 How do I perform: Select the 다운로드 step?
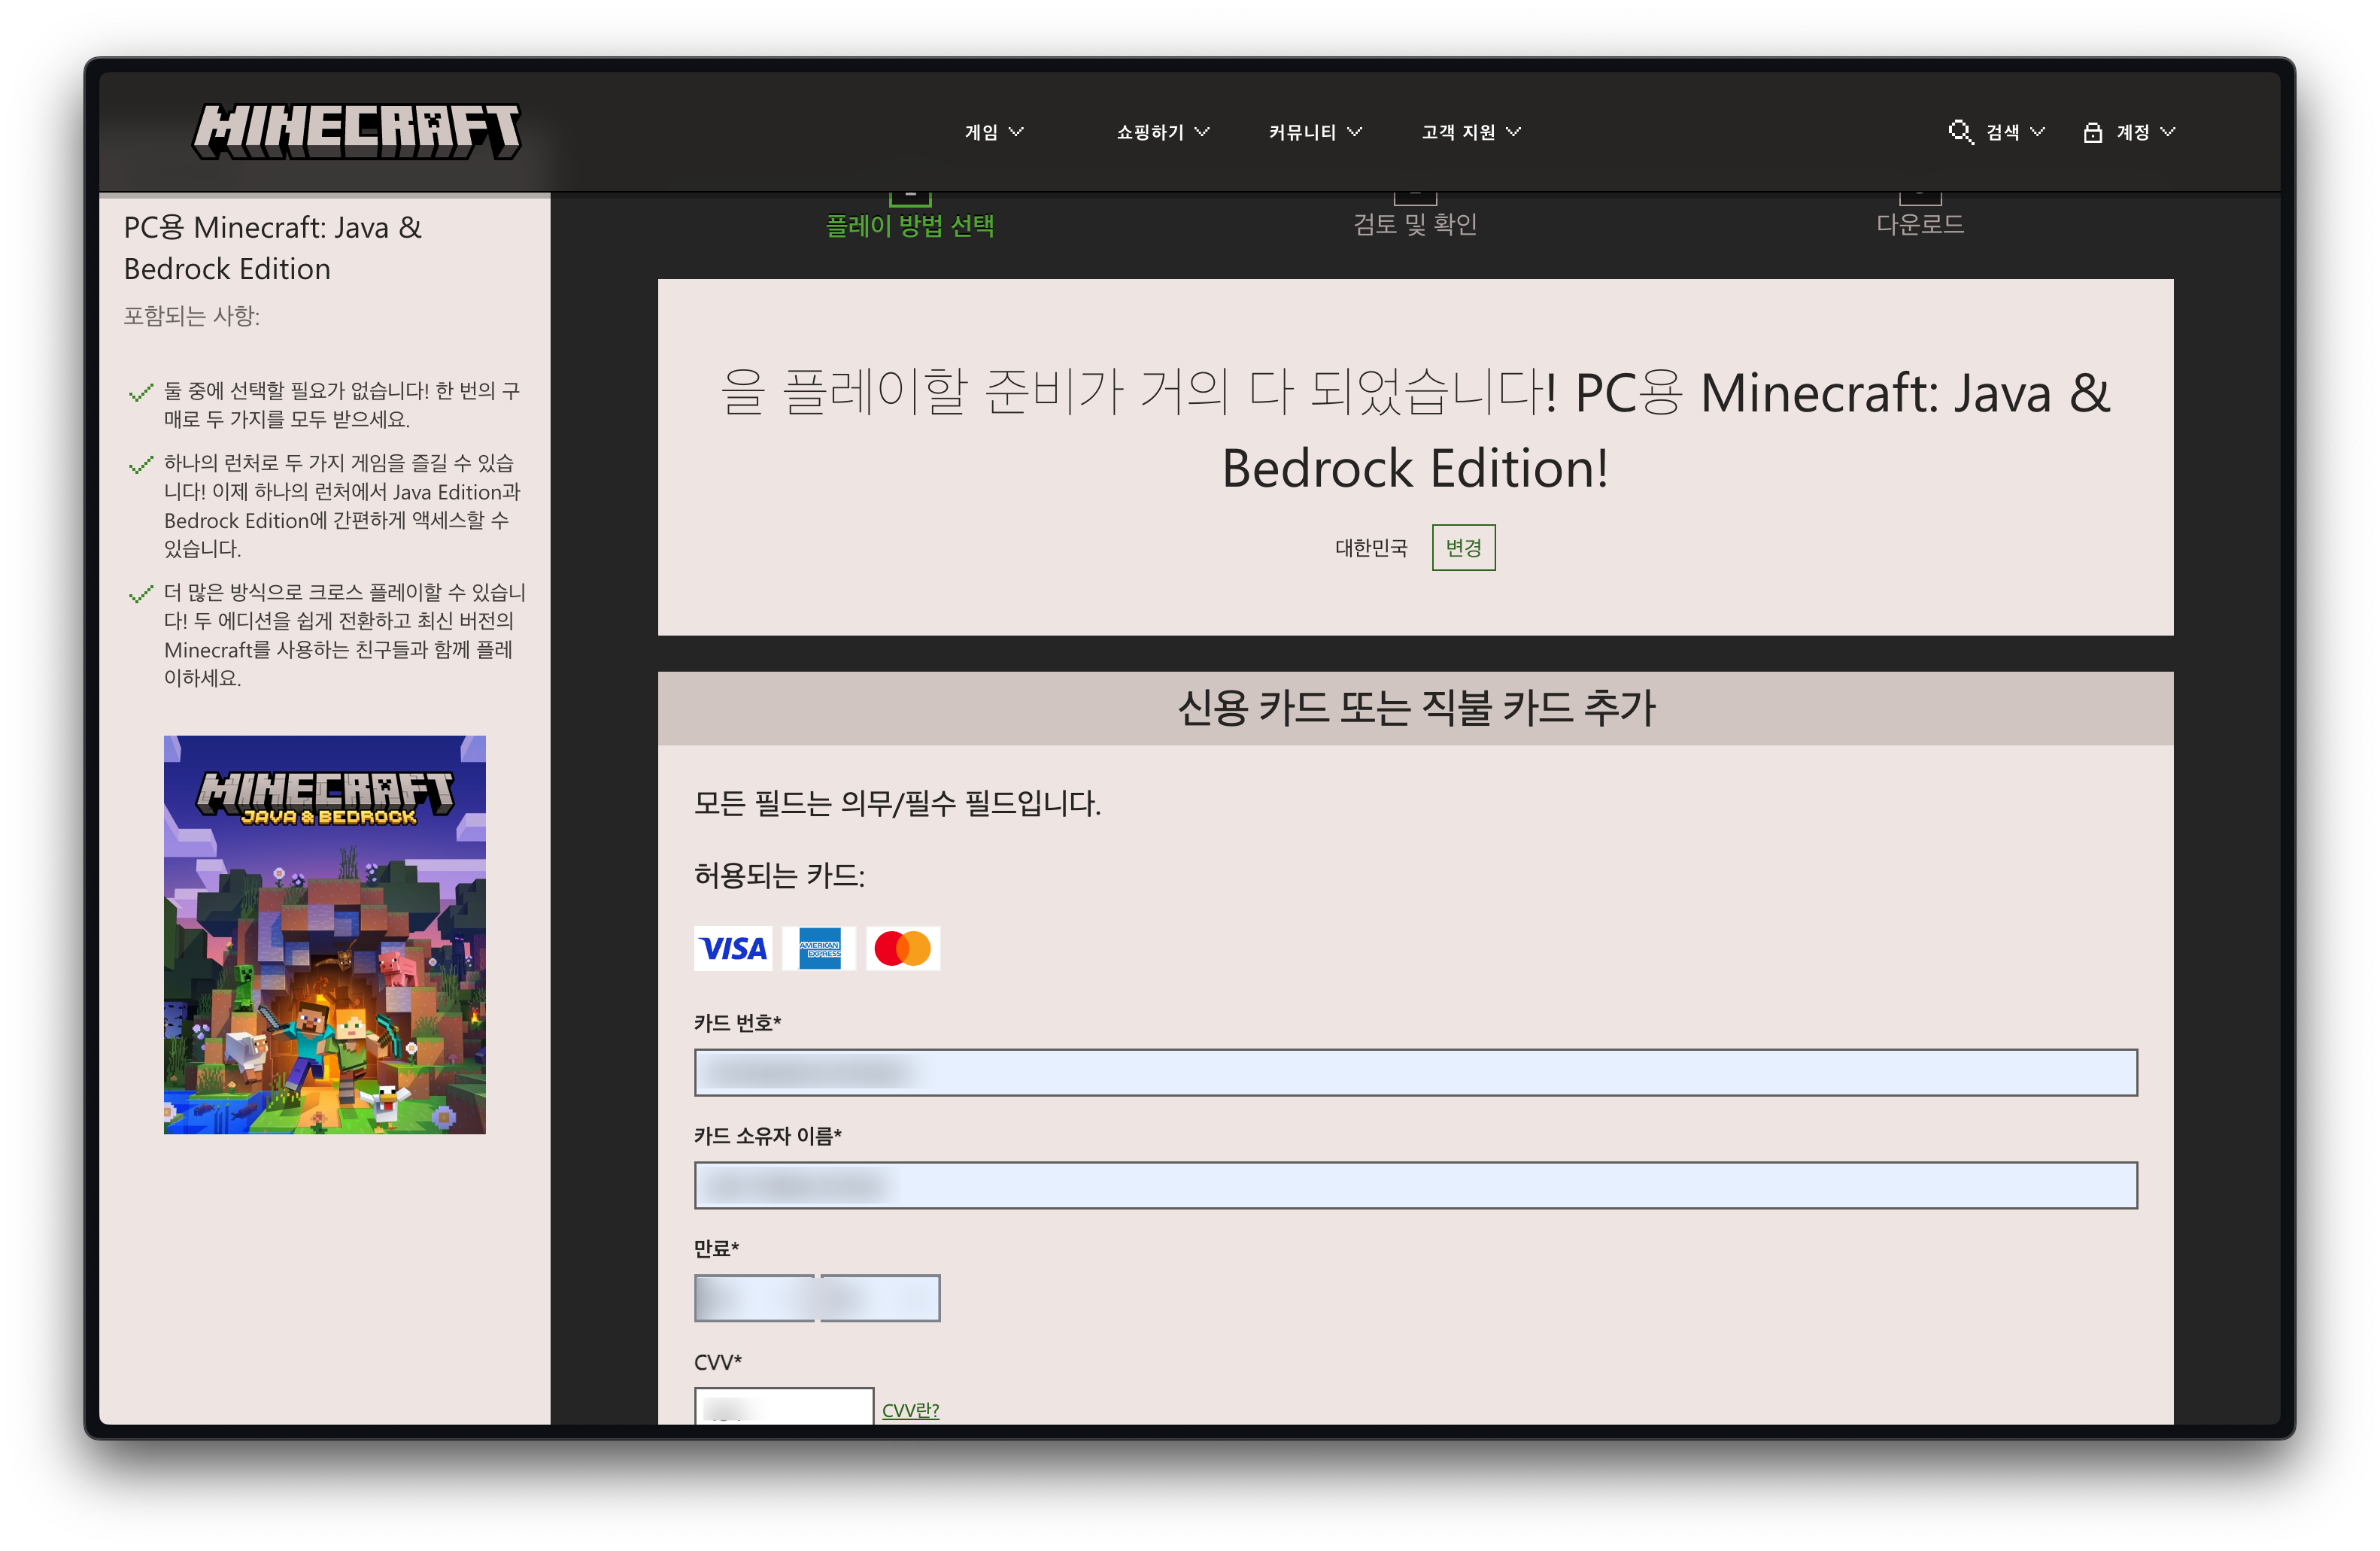click(x=1919, y=224)
